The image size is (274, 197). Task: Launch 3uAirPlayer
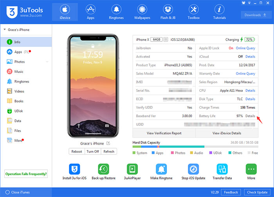point(132,172)
